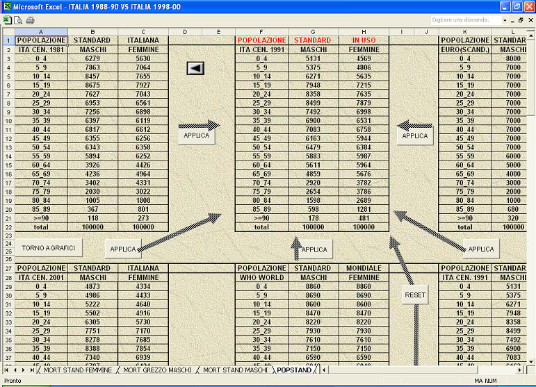Screen dimensions: 536x387
Task: Select cell with value 4873
Action: [x=92, y=286]
